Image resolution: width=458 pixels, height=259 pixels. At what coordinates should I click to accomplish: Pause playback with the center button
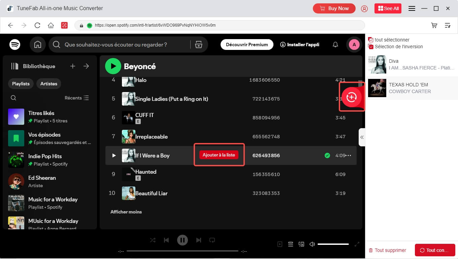click(x=183, y=240)
